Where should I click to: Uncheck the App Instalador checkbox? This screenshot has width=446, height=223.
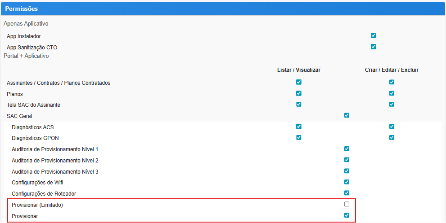pyautogui.click(x=373, y=35)
